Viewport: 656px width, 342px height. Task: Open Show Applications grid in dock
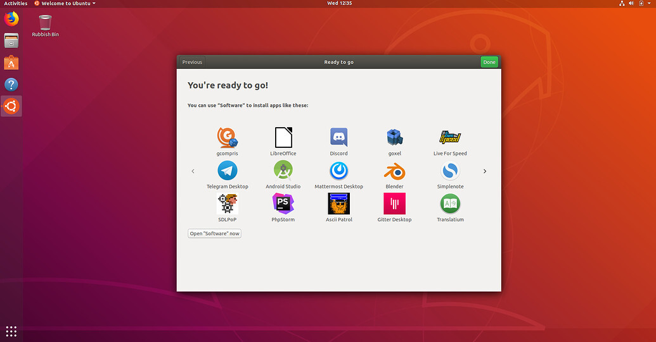click(11, 331)
